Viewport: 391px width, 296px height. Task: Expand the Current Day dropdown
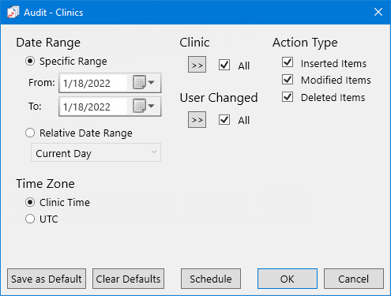coord(96,152)
